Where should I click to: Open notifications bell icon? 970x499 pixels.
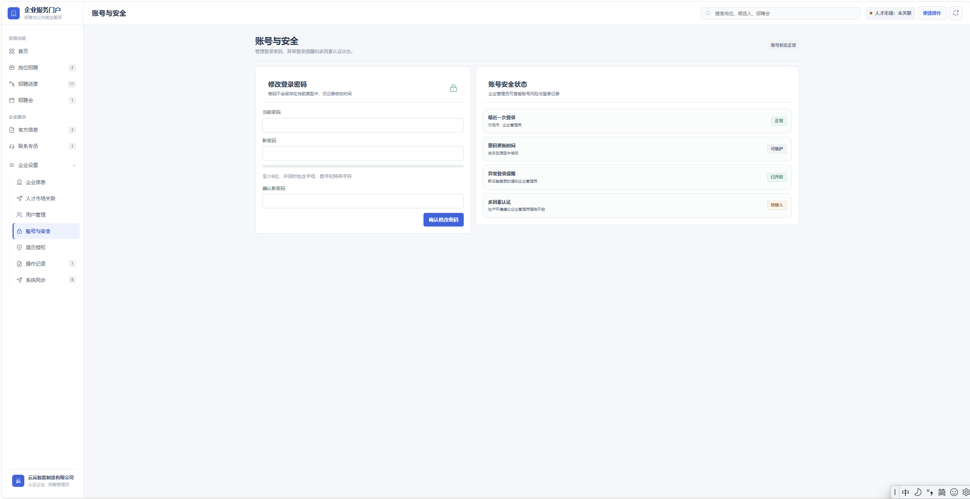click(956, 13)
